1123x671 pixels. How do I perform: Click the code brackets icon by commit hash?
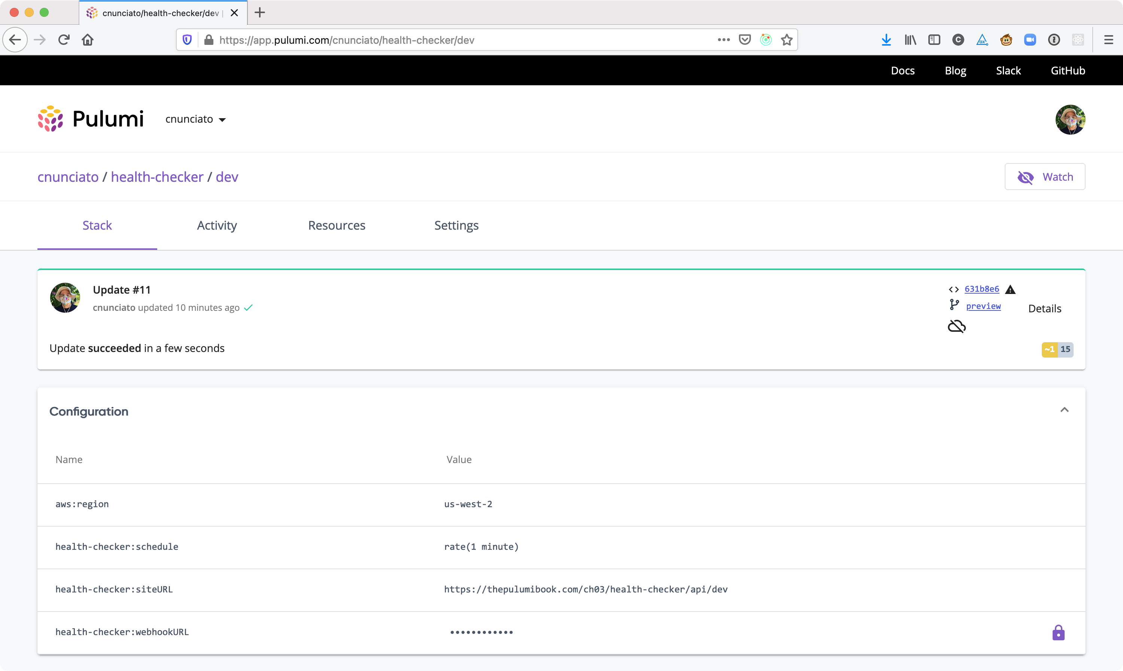[954, 289]
